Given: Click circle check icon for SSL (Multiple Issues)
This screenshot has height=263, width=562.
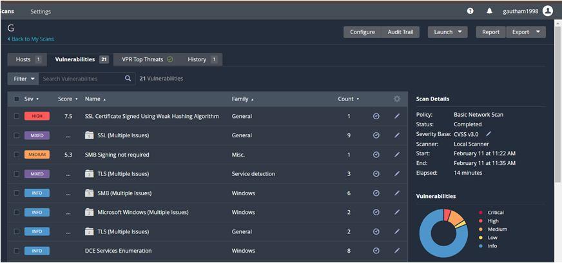Looking at the screenshot, I should [x=376, y=135].
